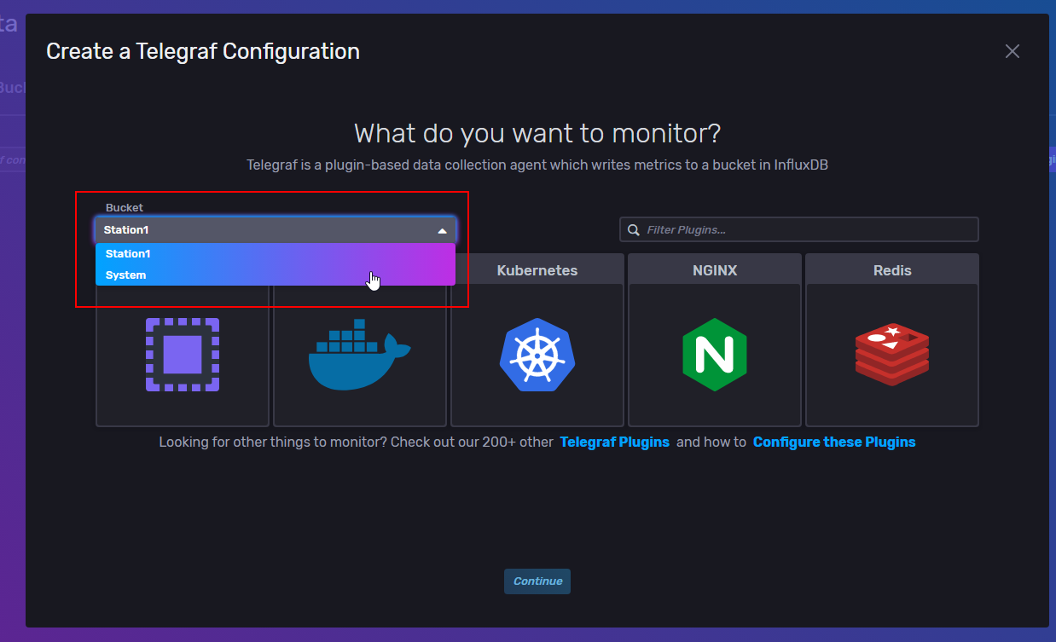Viewport: 1056px width, 642px height.
Task: Collapse the Bucket dropdown showing Station1
Action: tap(276, 230)
